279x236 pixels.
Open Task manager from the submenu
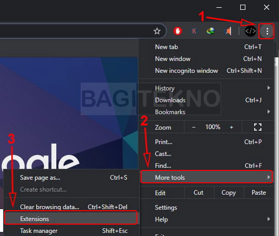[71, 231]
